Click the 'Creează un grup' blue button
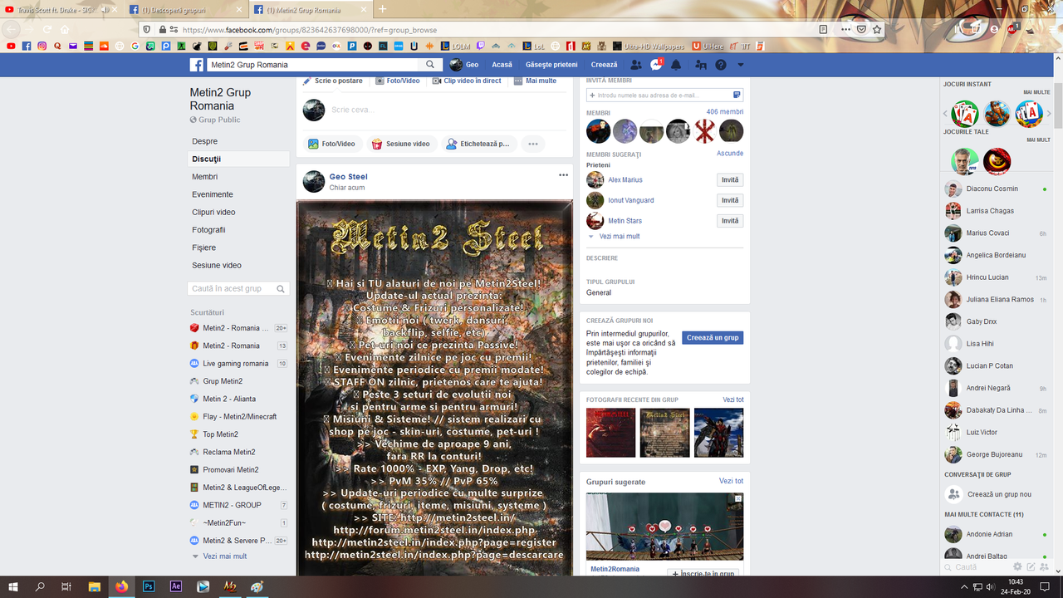This screenshot has height=598, width=1063. pyautogui.click(x=713, y=338)
